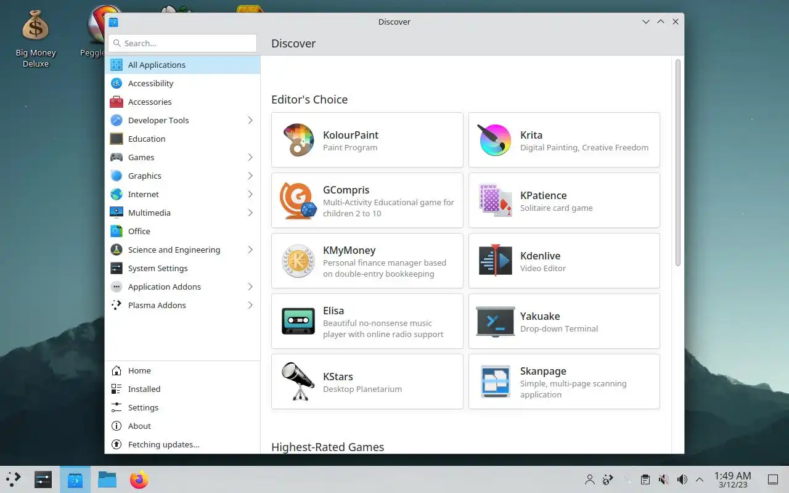Select the Multimedia category label
789x493 pixels.
point(149,213)
